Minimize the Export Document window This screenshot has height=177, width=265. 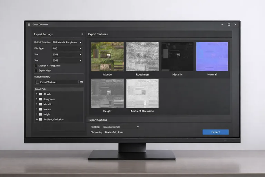coord(223,25)
